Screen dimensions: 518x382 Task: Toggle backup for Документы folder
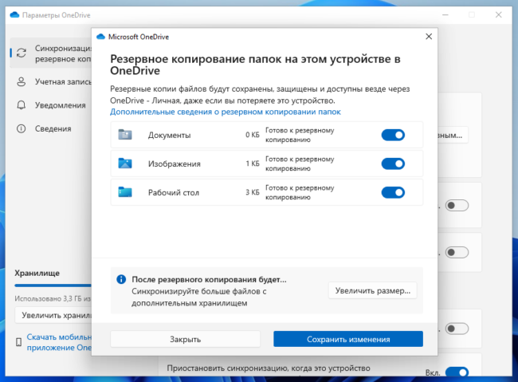click(393, 135)
